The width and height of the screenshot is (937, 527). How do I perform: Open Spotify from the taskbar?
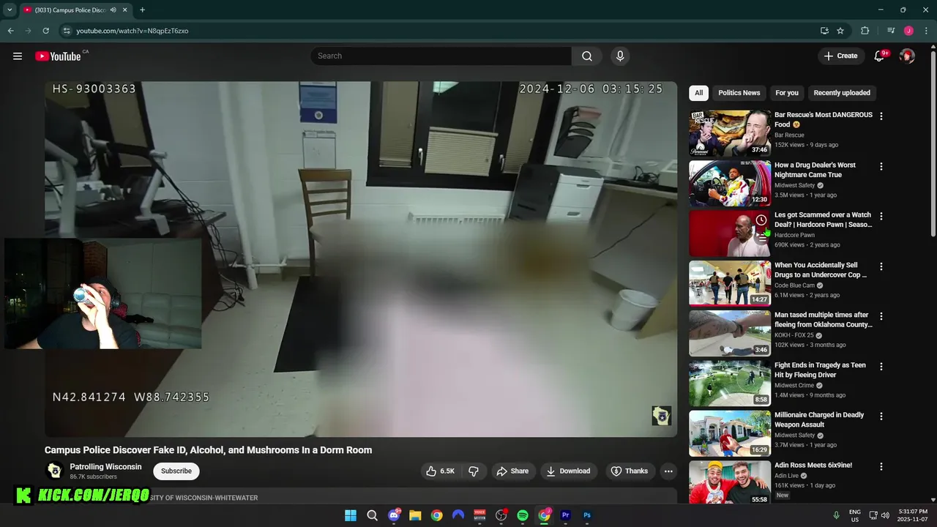pyautogui.click(x=523, y=515)
